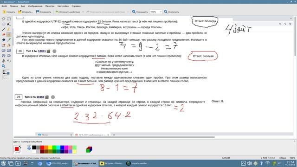Click the Сохранить toolbar button

44,12
